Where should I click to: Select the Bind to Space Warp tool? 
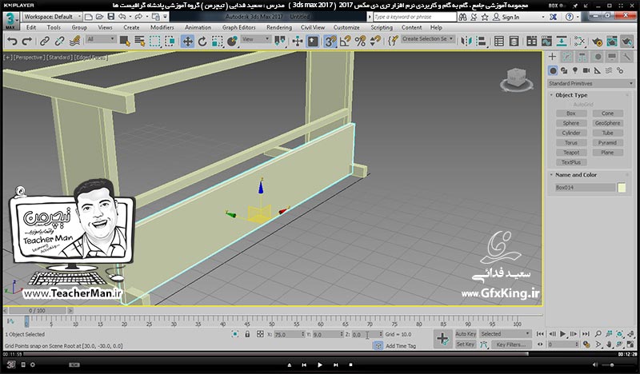coord(74,42)
